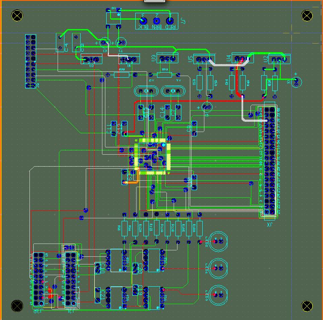Select the J7 reference designator label
The image size is (323, 320).
(183, 21)
